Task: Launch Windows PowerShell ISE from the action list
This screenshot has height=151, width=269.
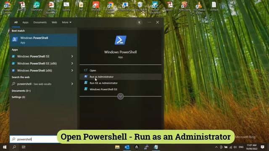Action: (x=120, y=89)
